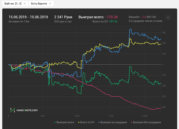The image size is (179, 129).
Task: Click the 2 241 Руки hands count
Action: click(x=63, y=17)
